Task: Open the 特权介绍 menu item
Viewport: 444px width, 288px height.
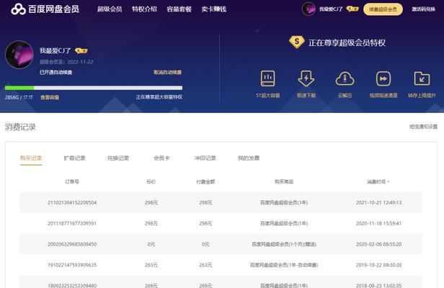Action: tap(144, 9)
